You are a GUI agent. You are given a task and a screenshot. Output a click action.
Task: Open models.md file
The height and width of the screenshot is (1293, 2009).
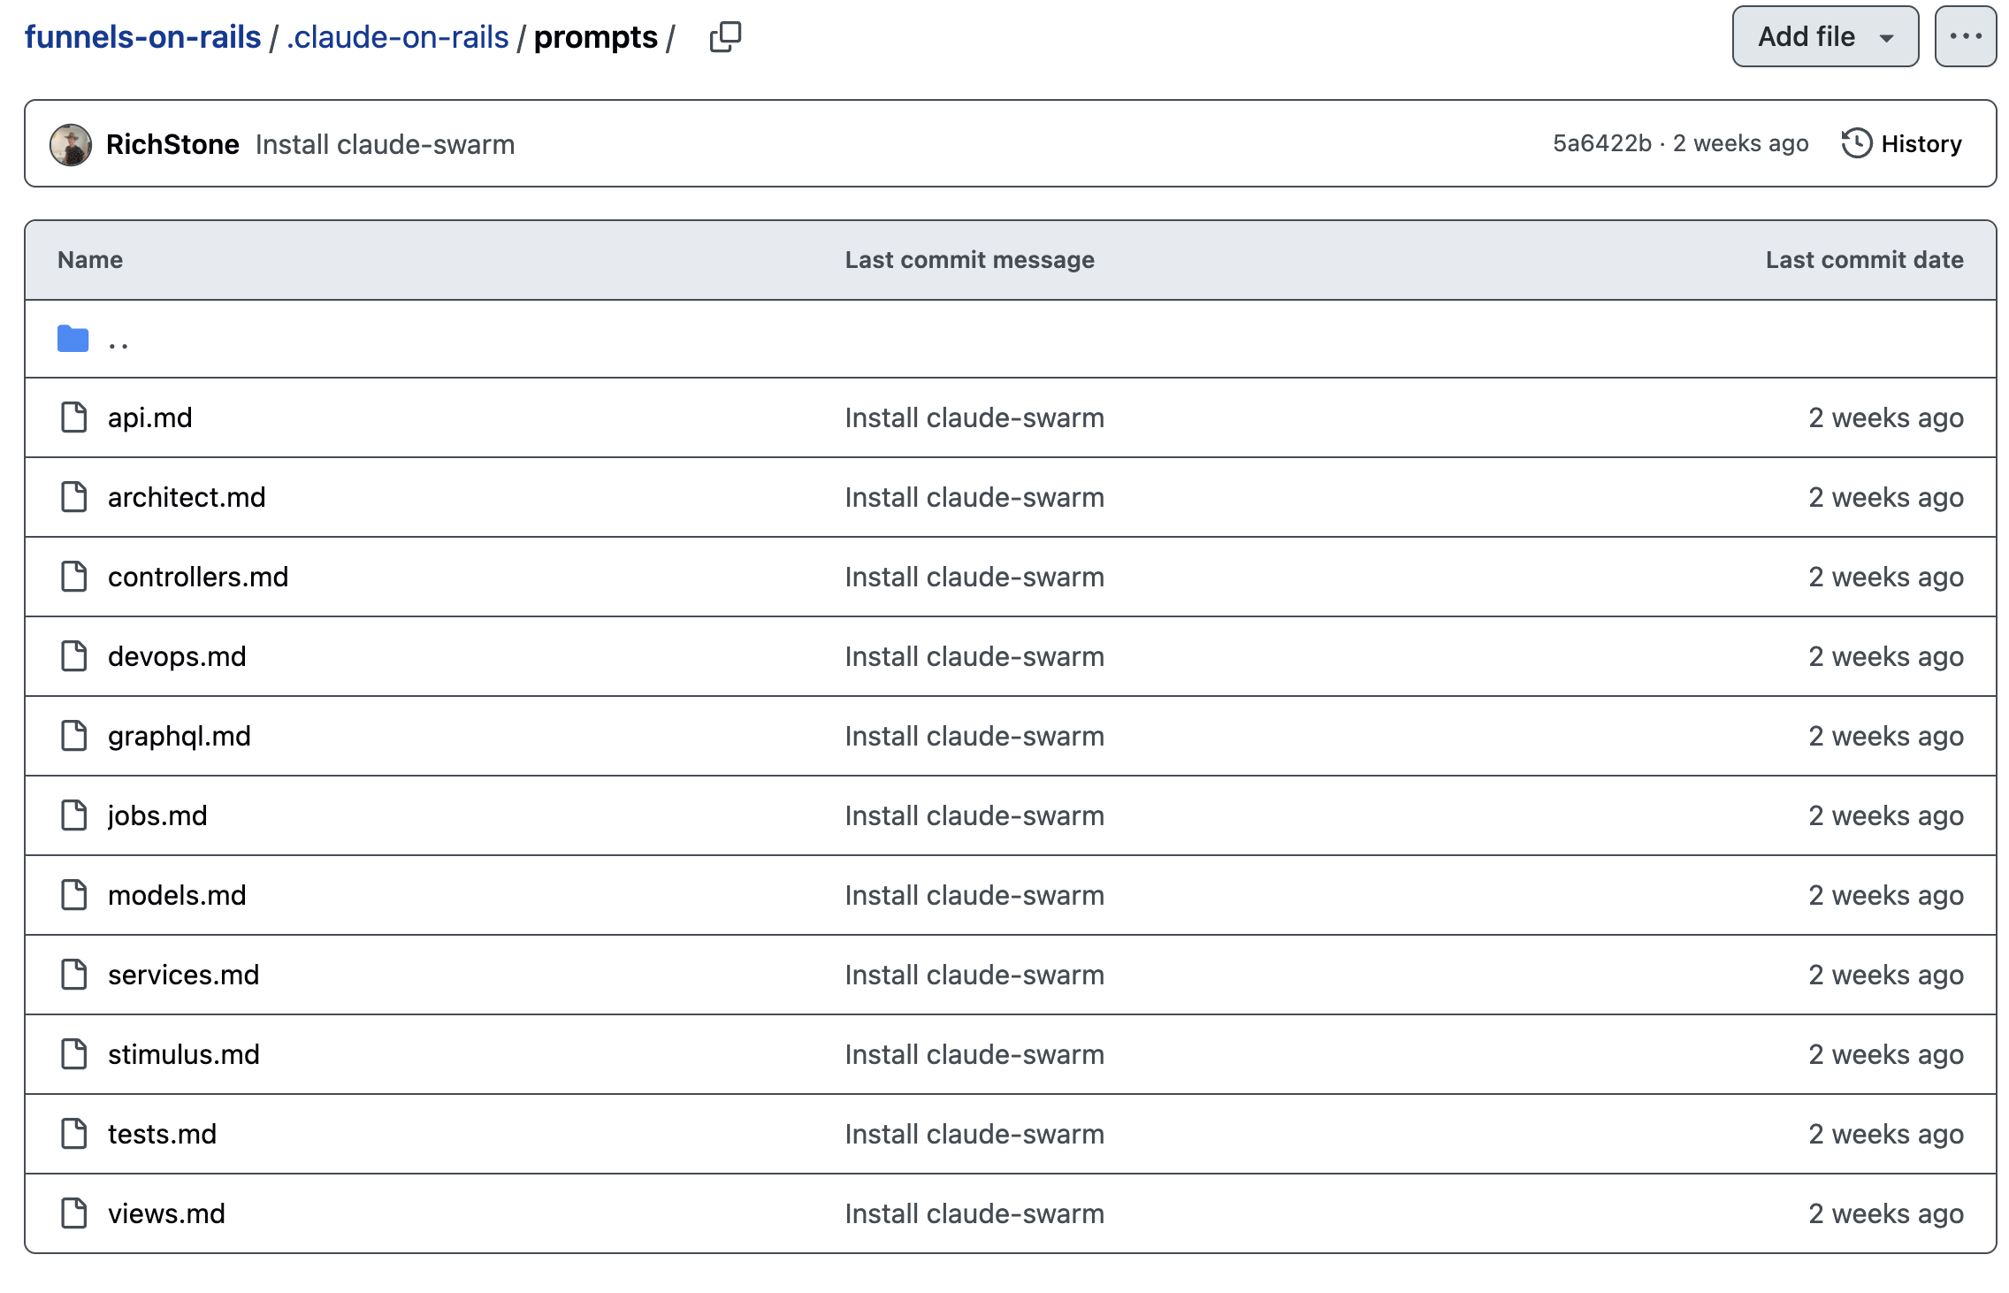click(177, 895)
